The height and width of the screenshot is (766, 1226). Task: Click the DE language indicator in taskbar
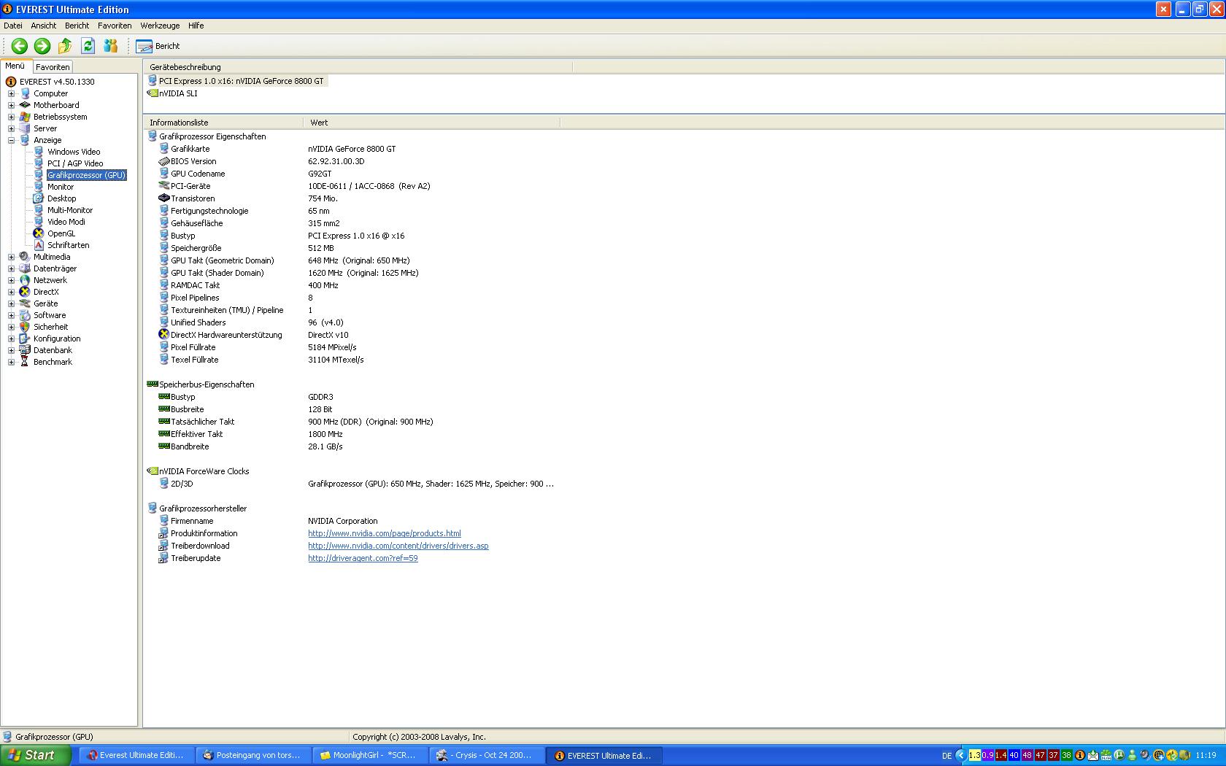tap(947, 756)
